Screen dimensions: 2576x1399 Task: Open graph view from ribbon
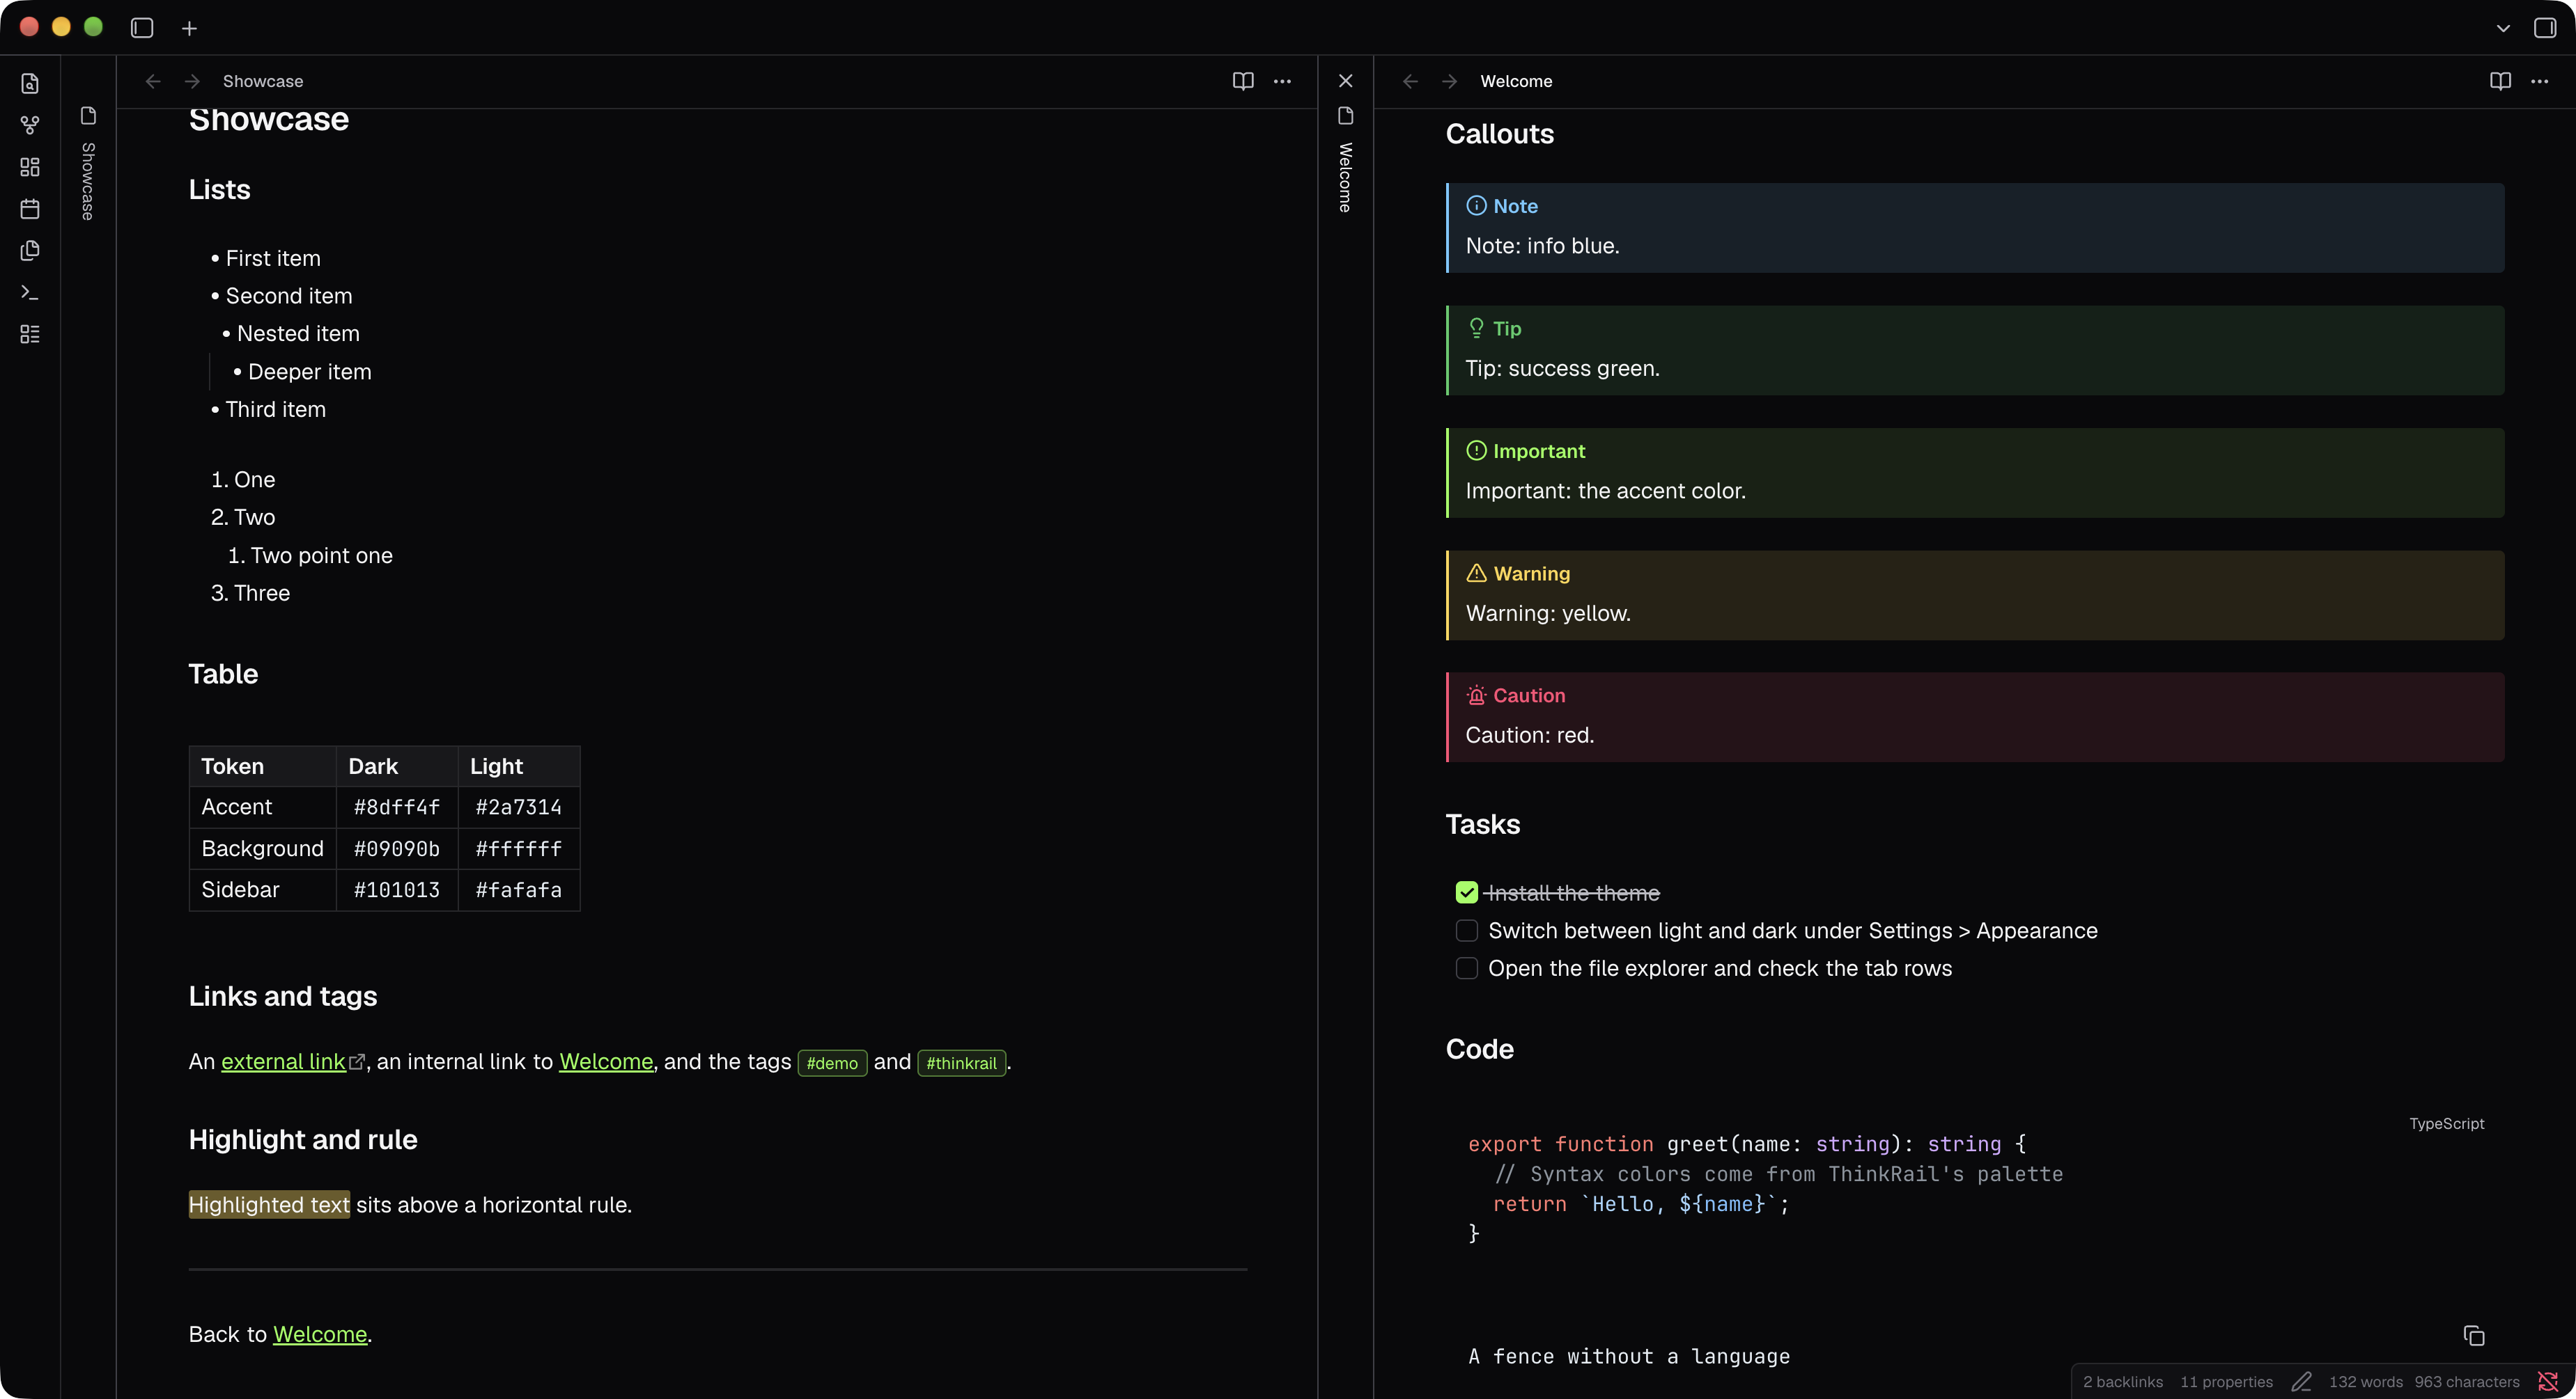click(30, 125)
